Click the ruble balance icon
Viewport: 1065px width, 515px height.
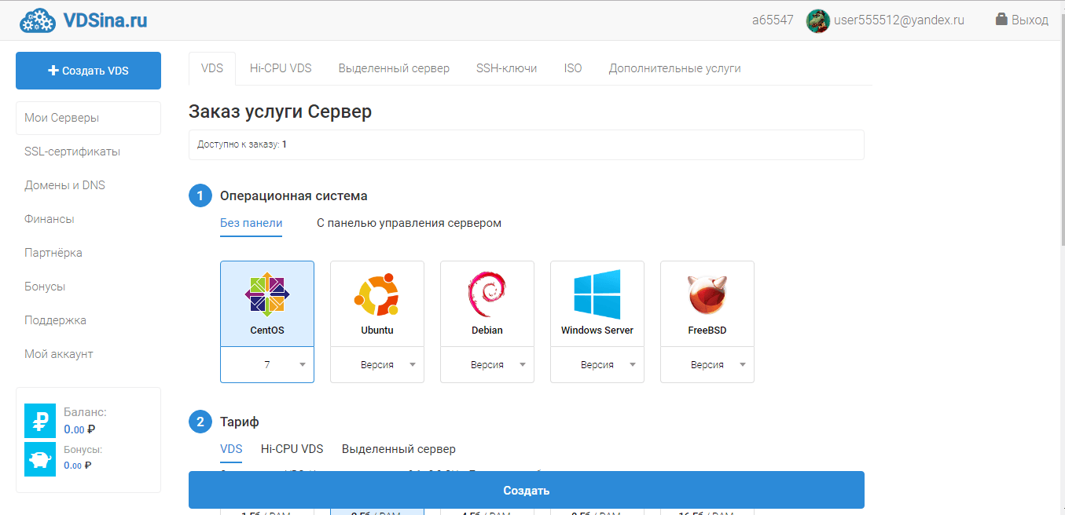40,421
